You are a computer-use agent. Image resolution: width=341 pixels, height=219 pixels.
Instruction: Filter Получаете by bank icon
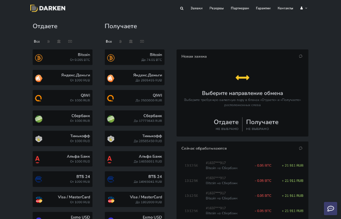point(131,41)
